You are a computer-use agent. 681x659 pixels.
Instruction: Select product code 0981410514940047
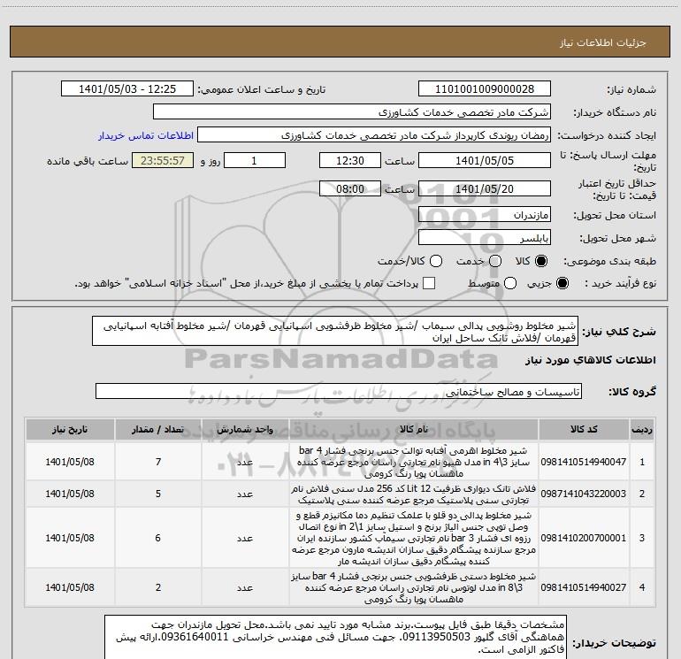point(584,462)
